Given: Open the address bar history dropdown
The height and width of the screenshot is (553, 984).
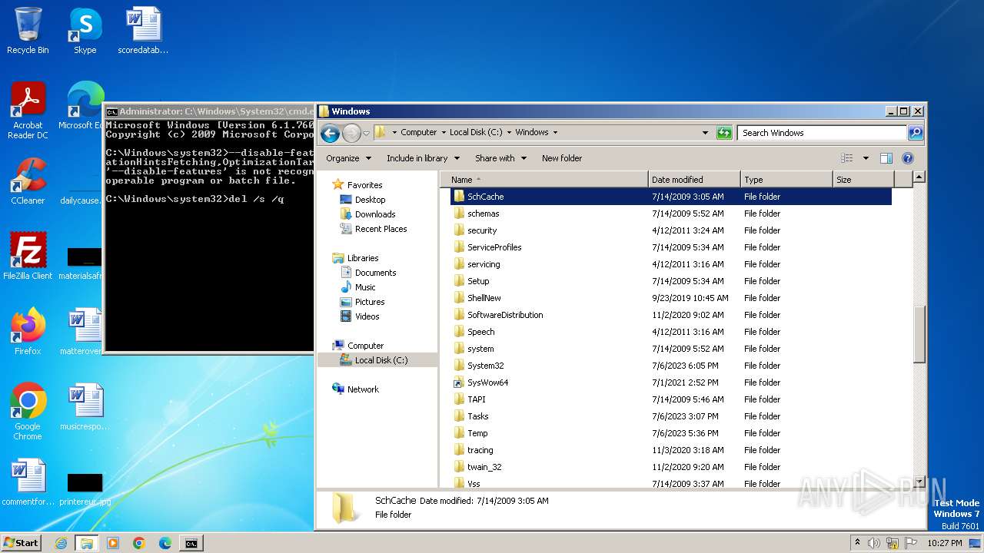Looking at the screenshot, I should [x=705, y=133].
